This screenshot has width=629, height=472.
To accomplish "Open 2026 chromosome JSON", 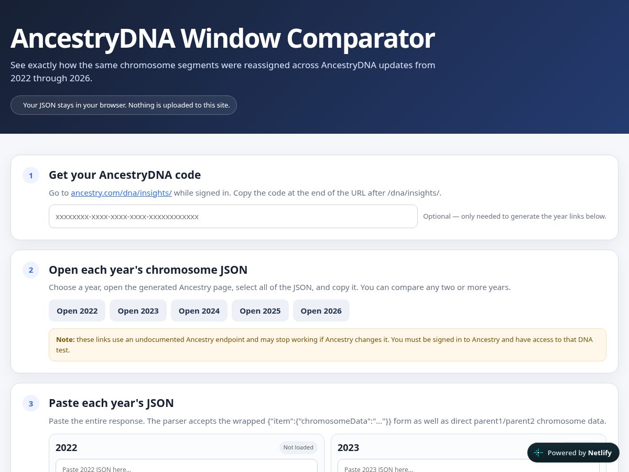I will pos(321,310).
